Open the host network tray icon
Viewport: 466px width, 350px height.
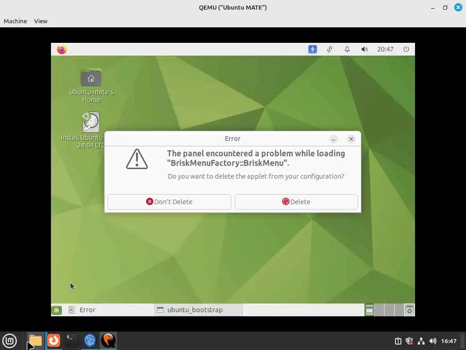tap(421, 341)
